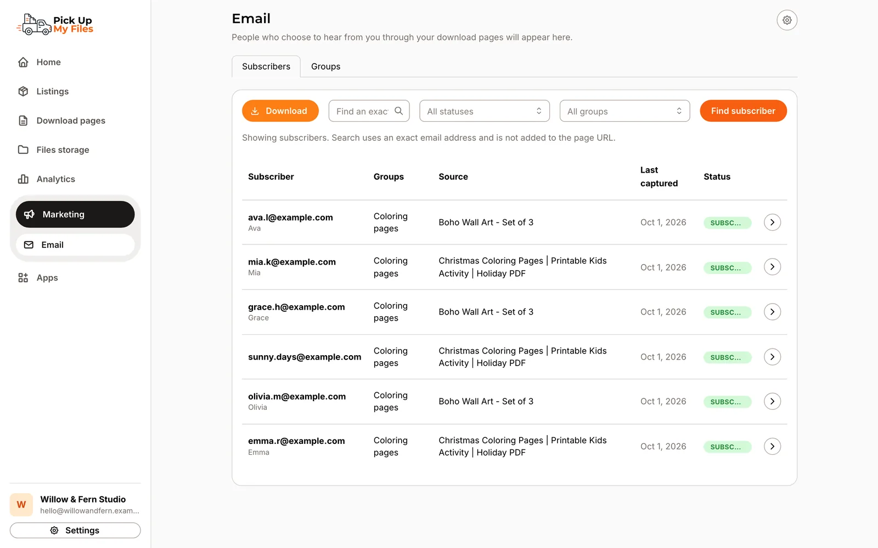Screen dimensions: 878x548
Task: Select the Marketing menu item
Action: [x=75, y=214]
